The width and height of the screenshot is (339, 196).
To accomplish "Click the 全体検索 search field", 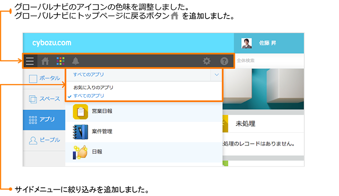I will [x=268, y=61].
